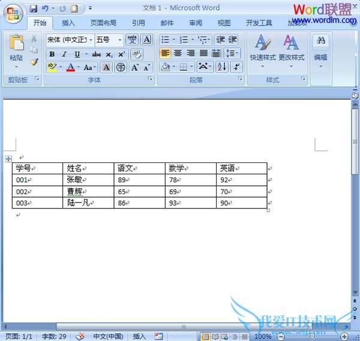Open the 开发工具 tab
Image resolution: width=360 pixels, height=341 pixels.
click(259, 23)
